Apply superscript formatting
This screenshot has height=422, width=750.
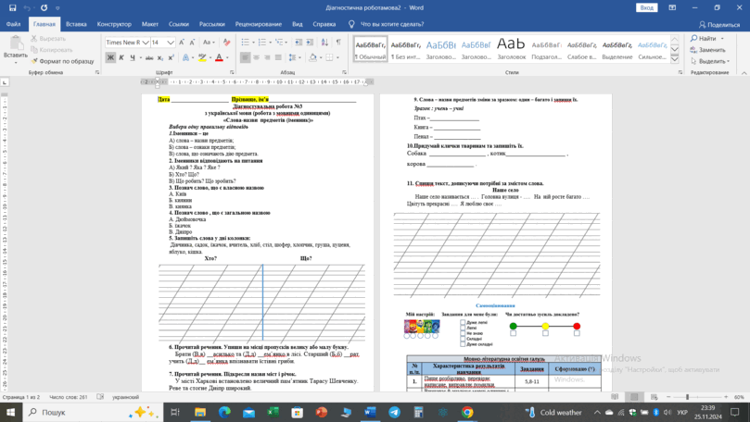(171, 57)
